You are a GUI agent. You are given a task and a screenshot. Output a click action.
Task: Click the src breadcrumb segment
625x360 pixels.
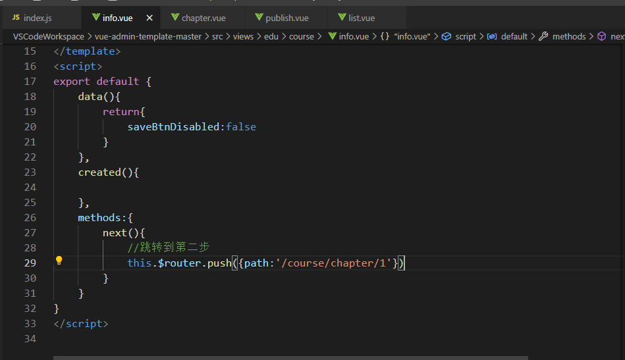click(x=217, y=37)
